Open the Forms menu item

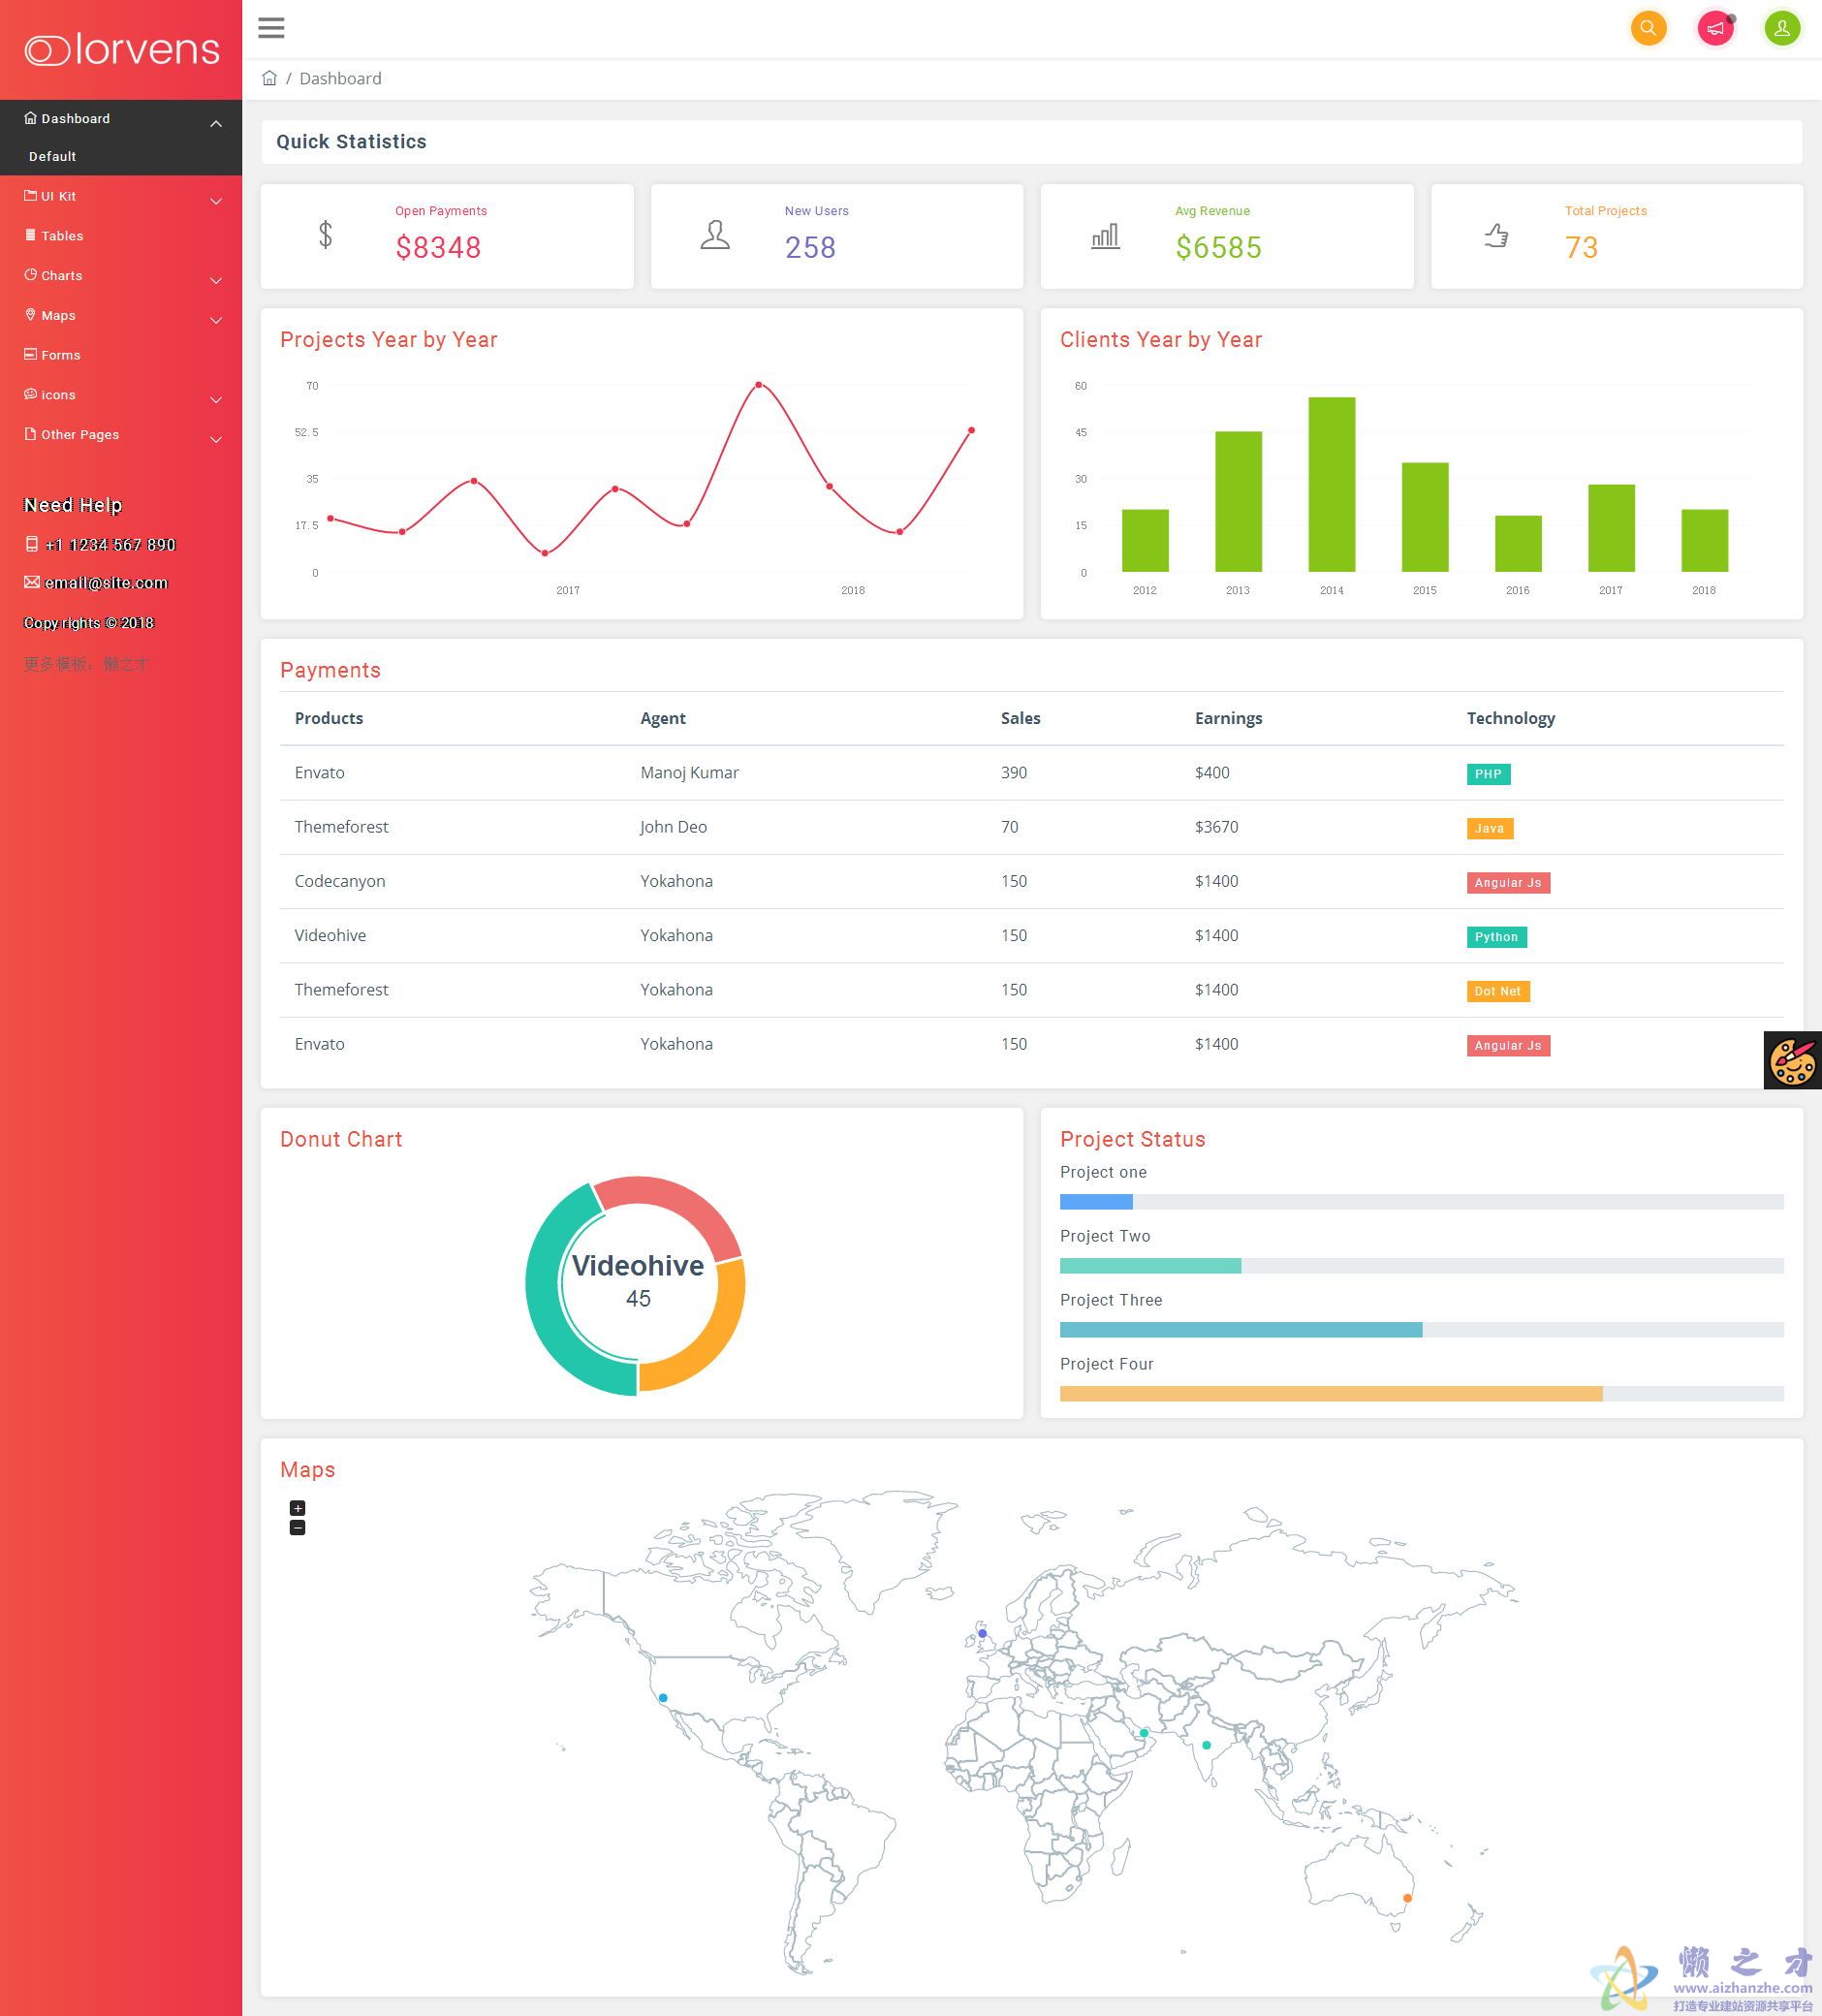click(x=60, y=355)
